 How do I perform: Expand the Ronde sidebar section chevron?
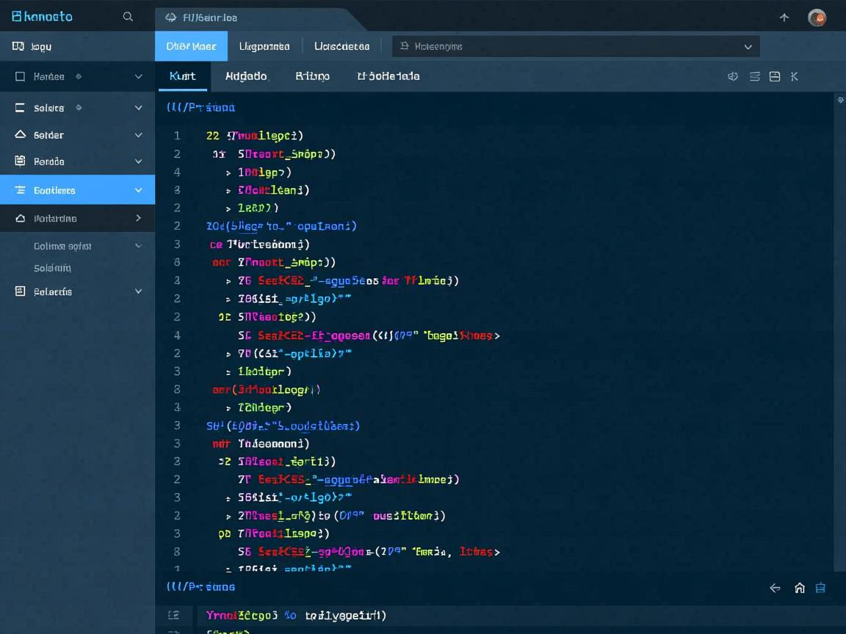click(138, 161)
